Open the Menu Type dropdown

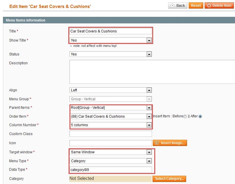(111, 161)
